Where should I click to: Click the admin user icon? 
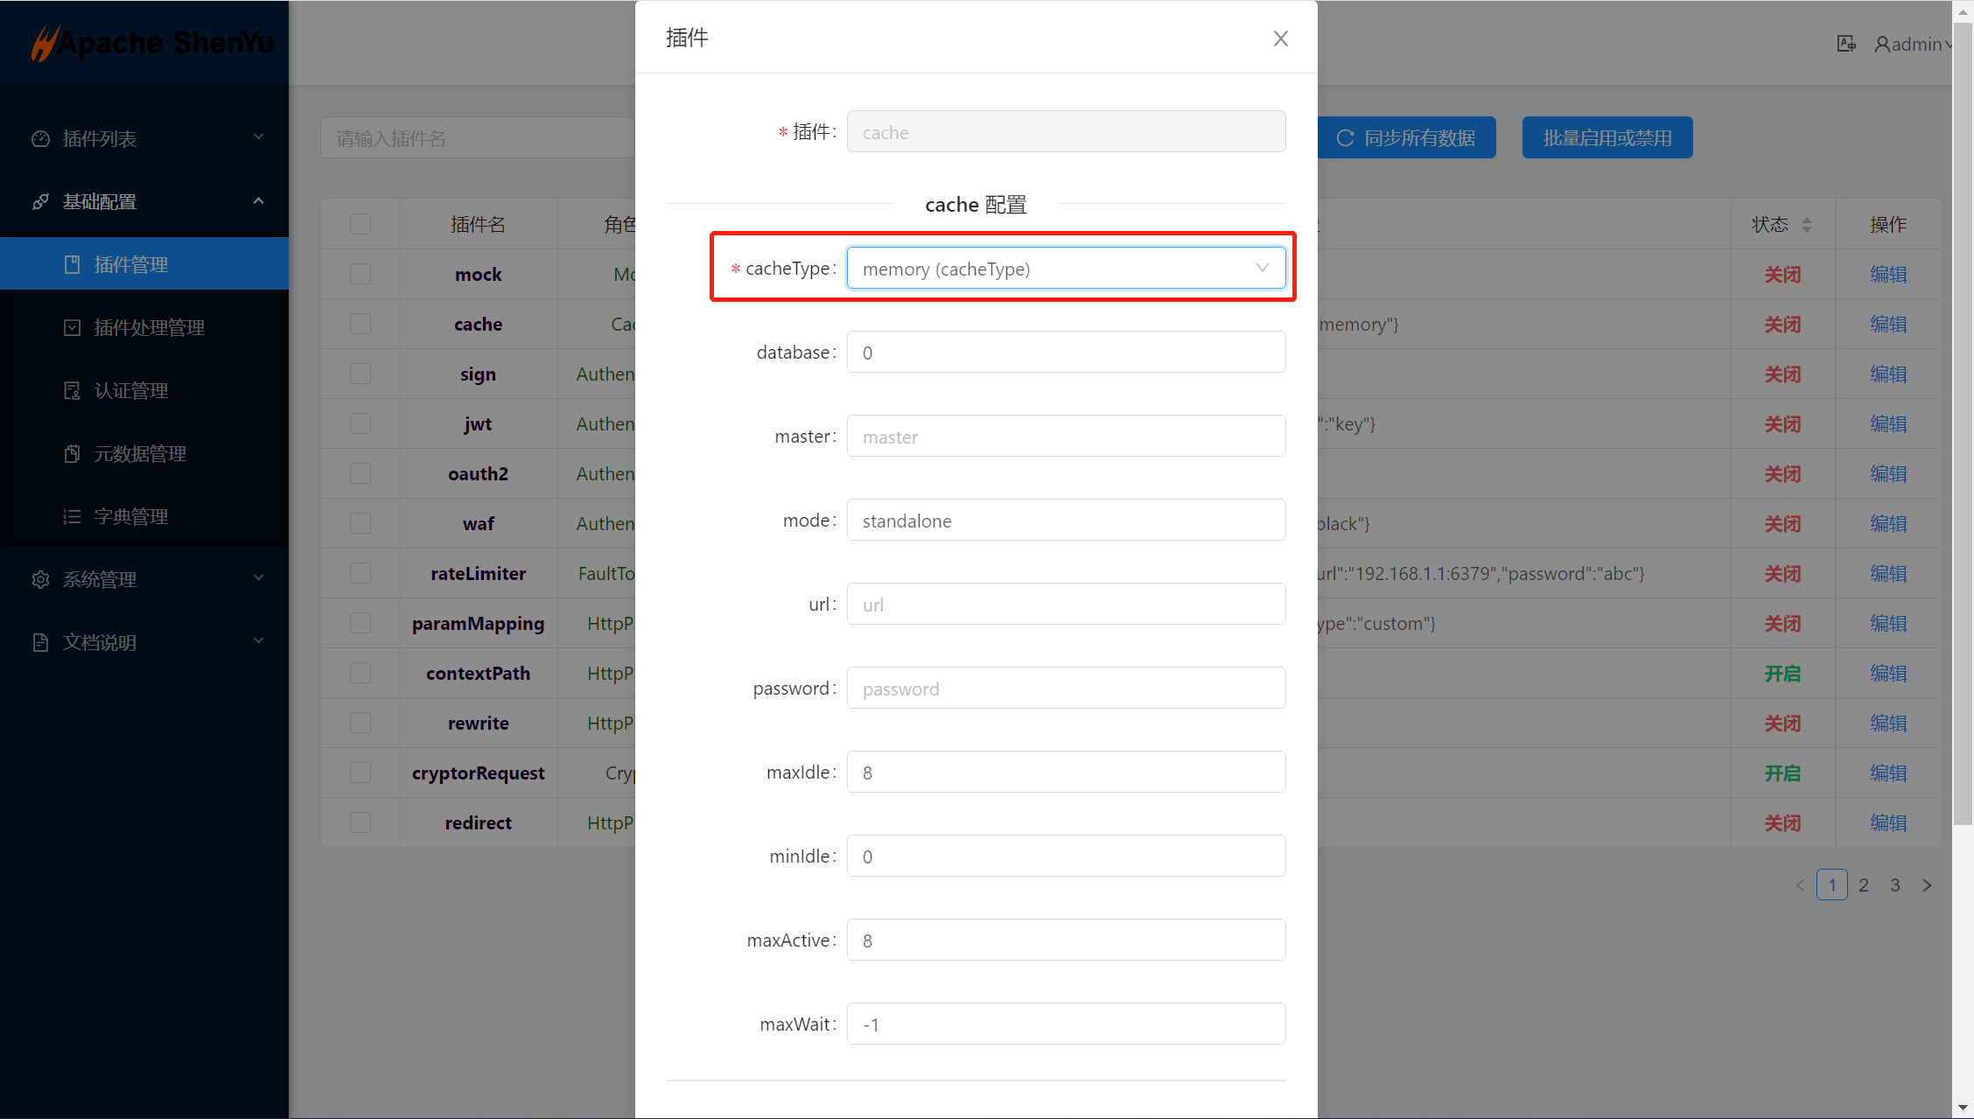tap(1881, 44)
